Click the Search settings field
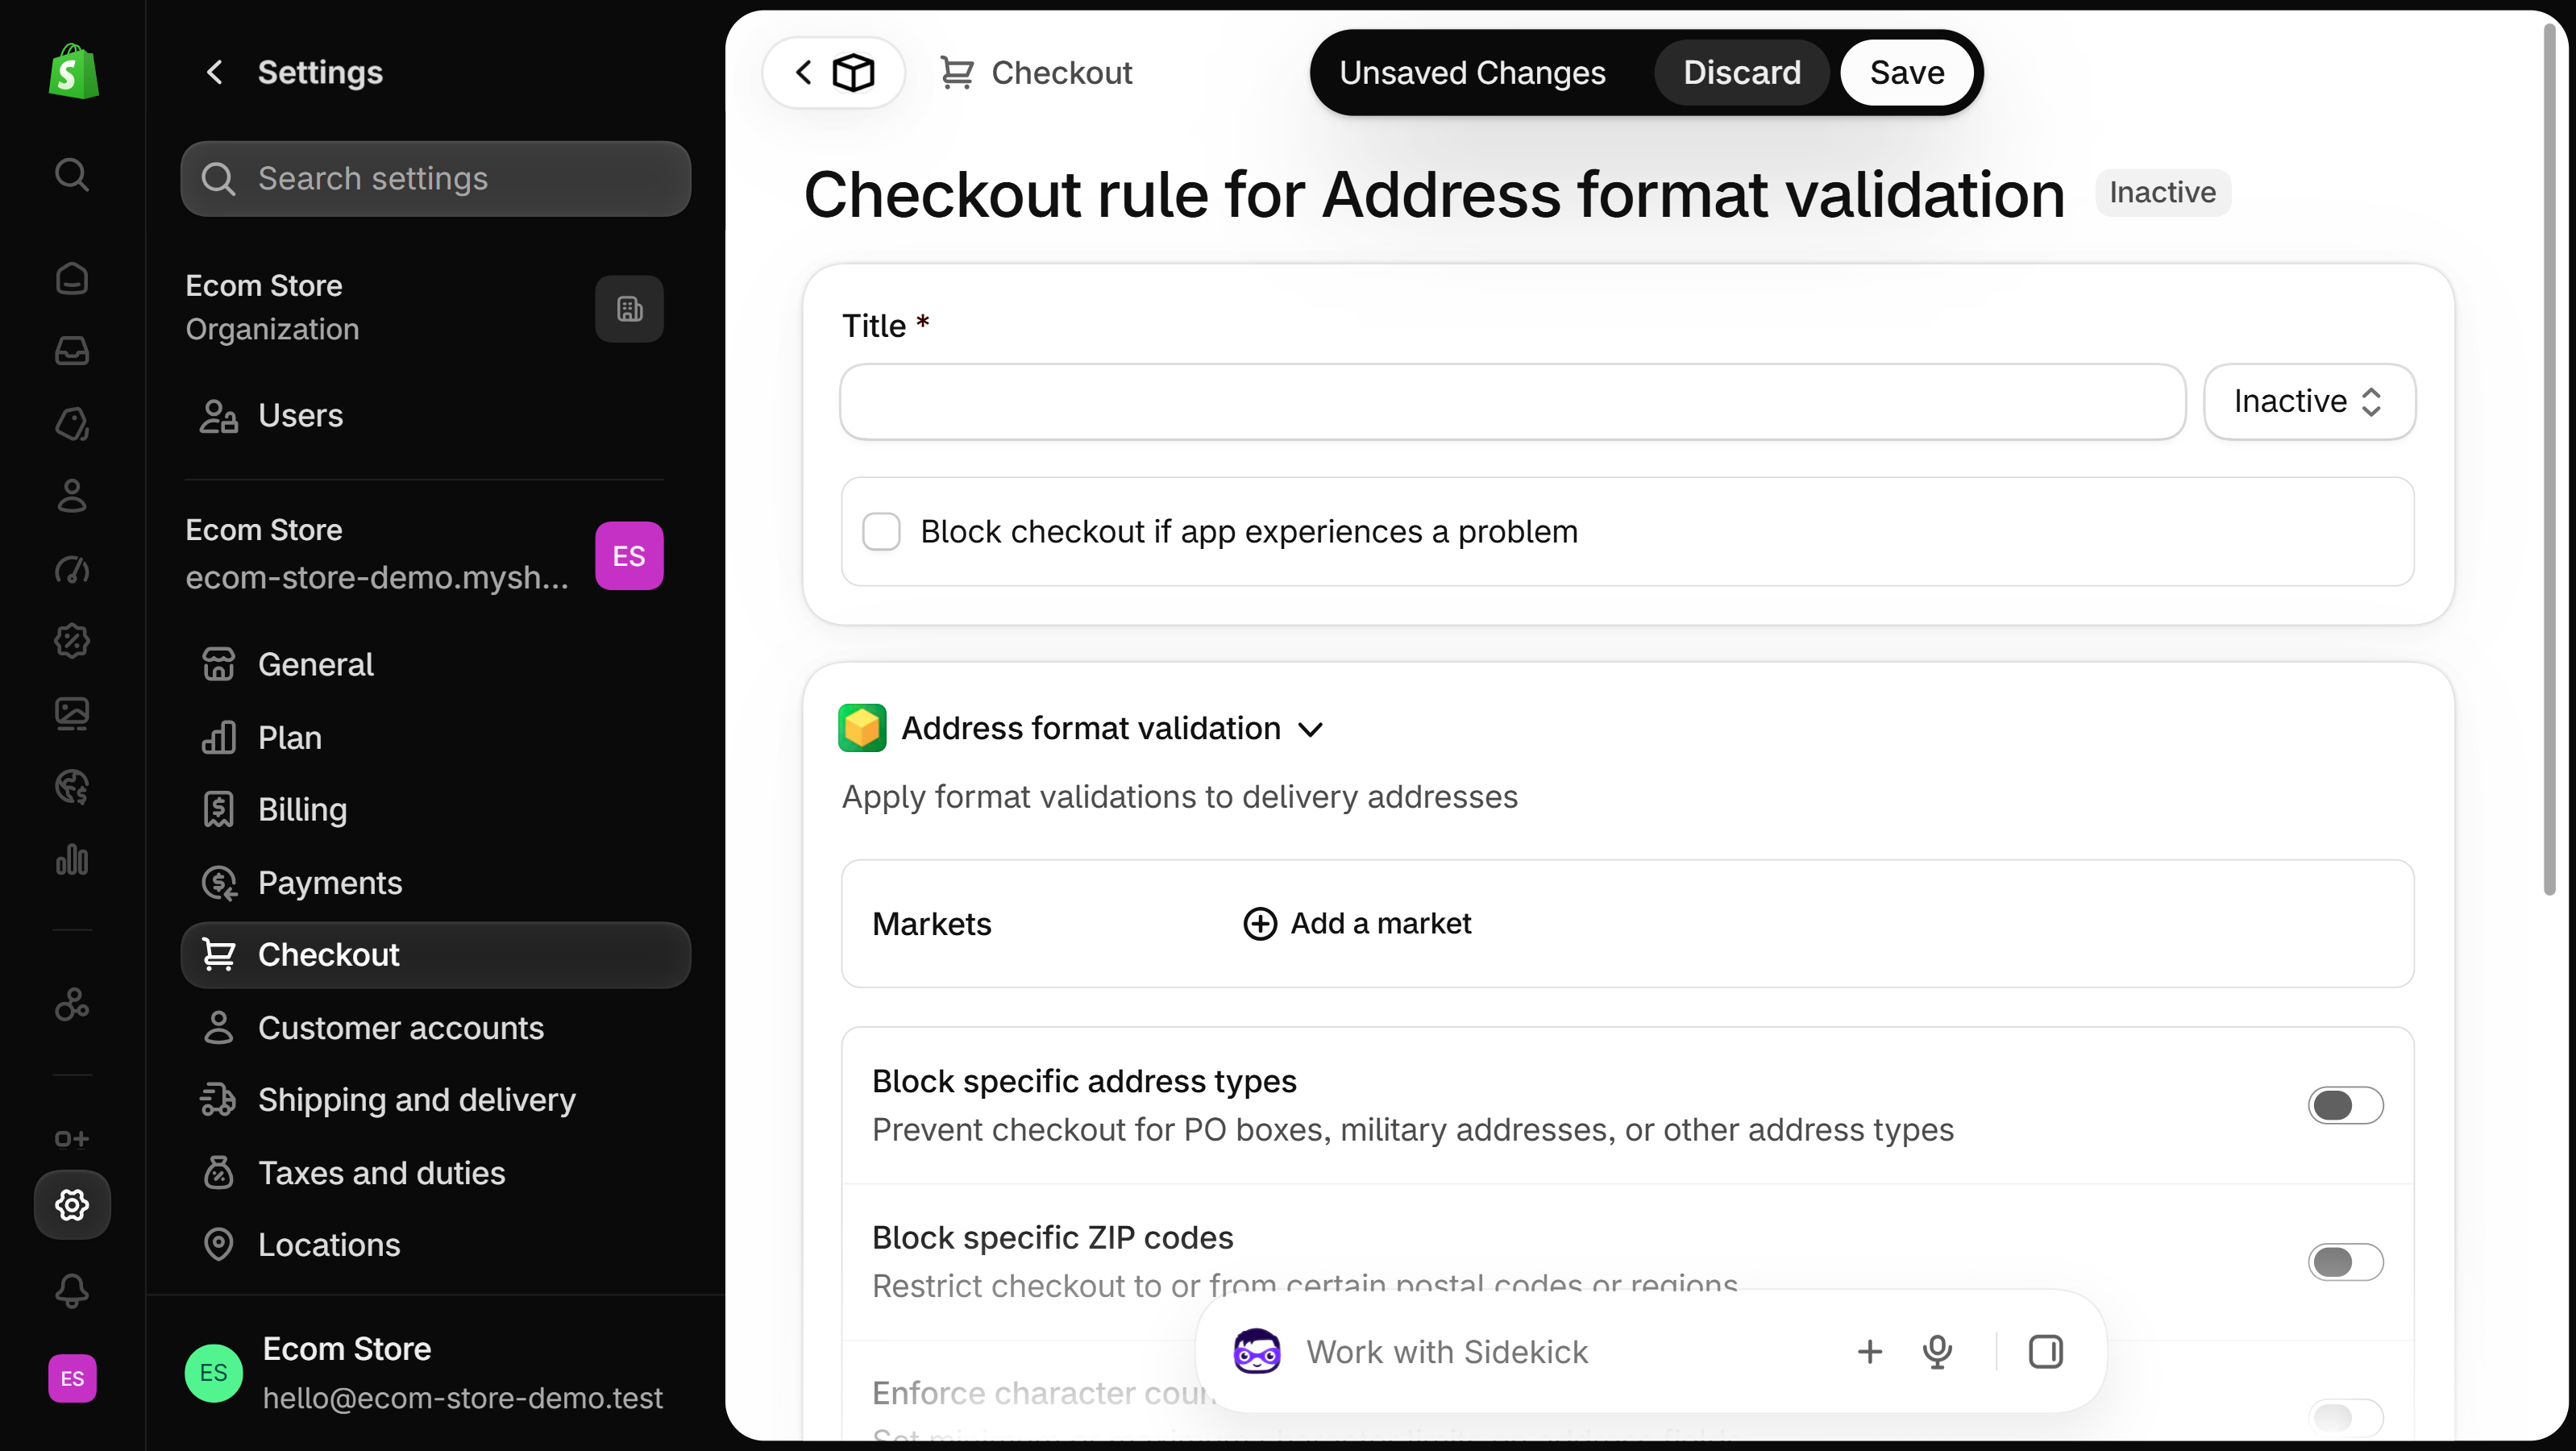The height and width of the screenshot is (1451, 2576). pos(436,179)
